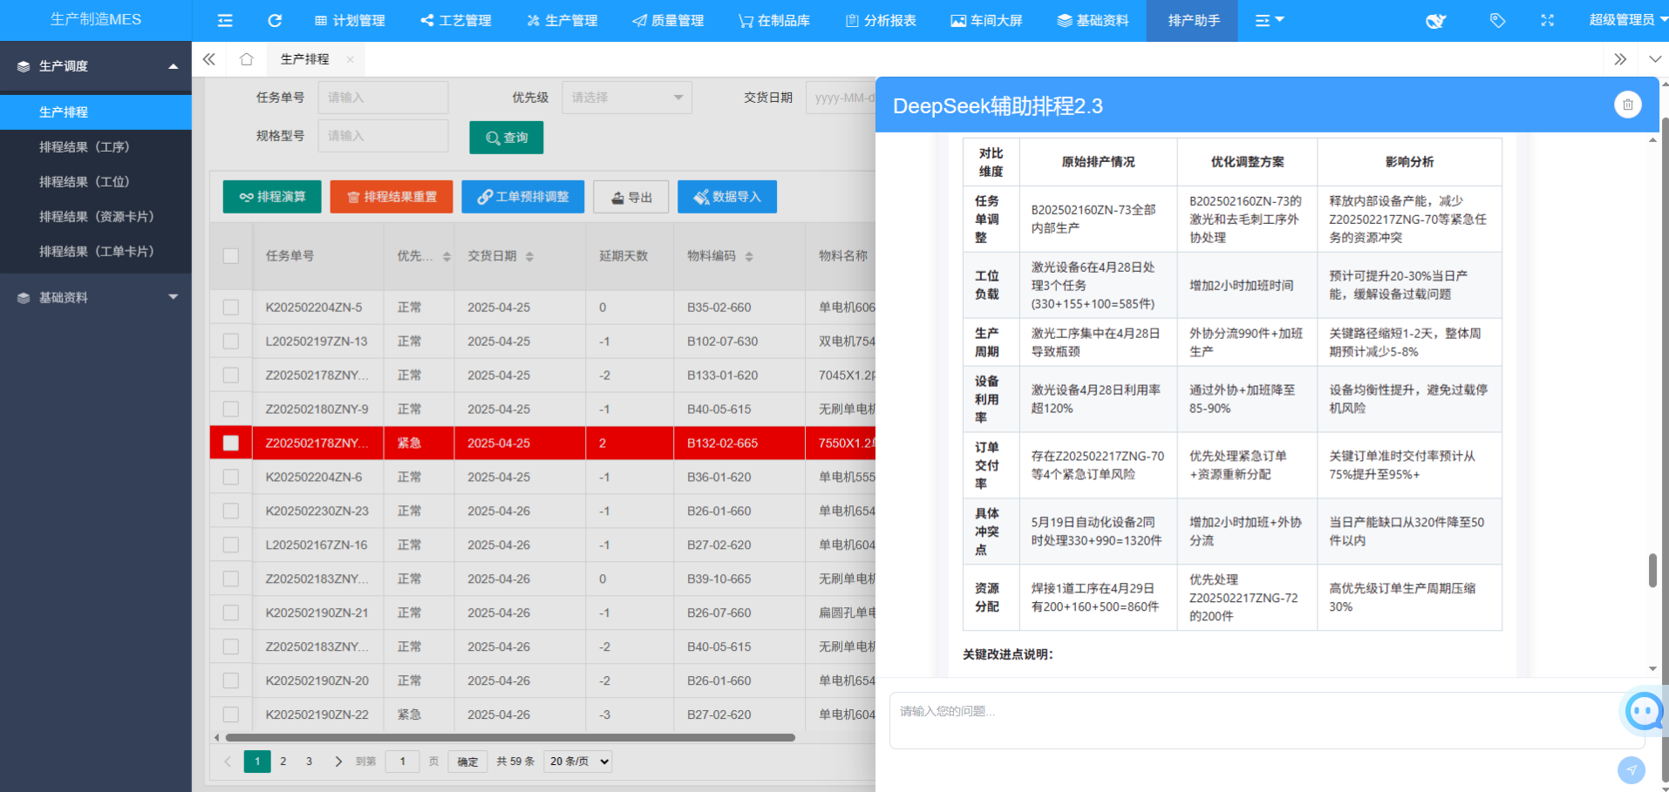The image size is (1669, 792).
Task: Select row K202502190ZN-21 checkbox
Action: [231, 613]
